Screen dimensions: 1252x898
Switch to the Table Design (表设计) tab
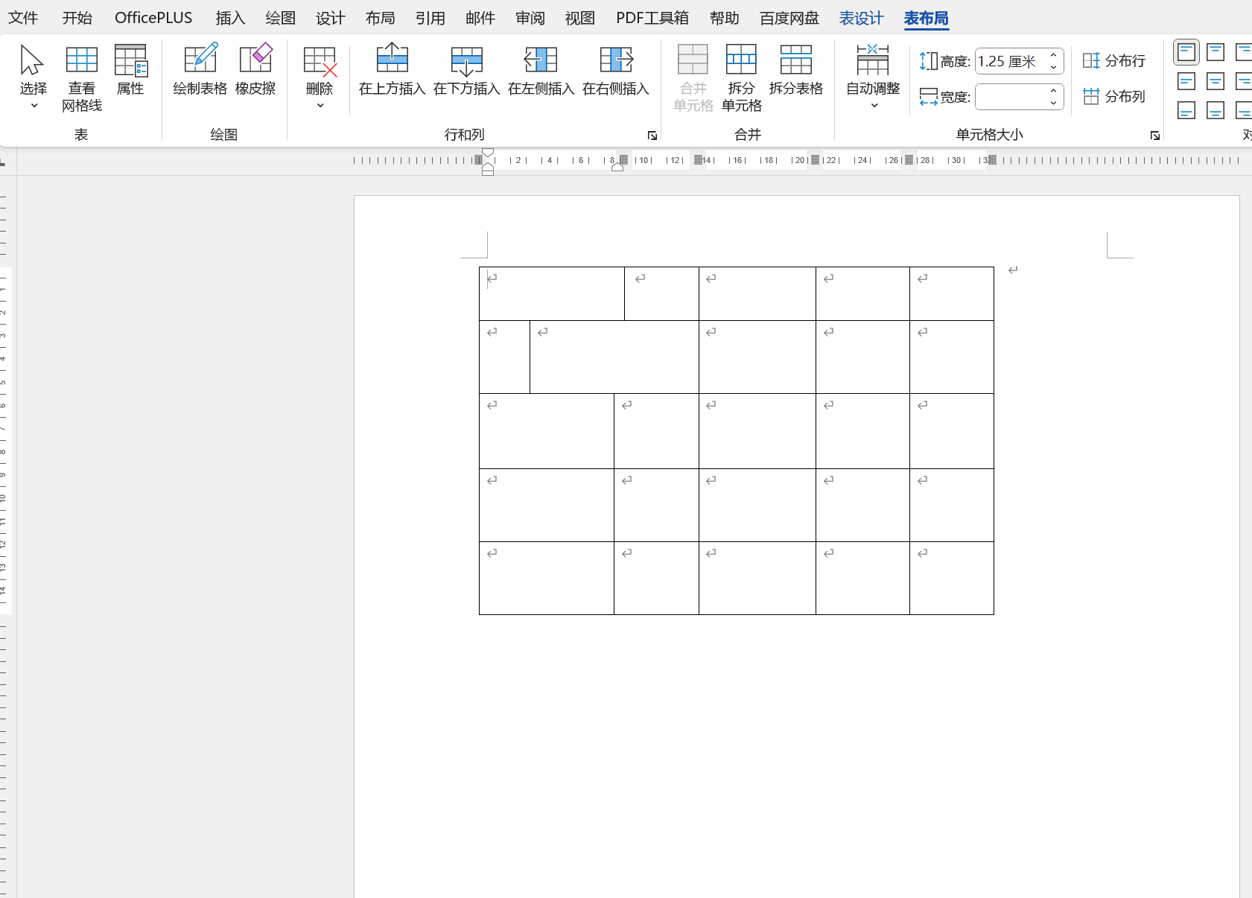point(861,18)
